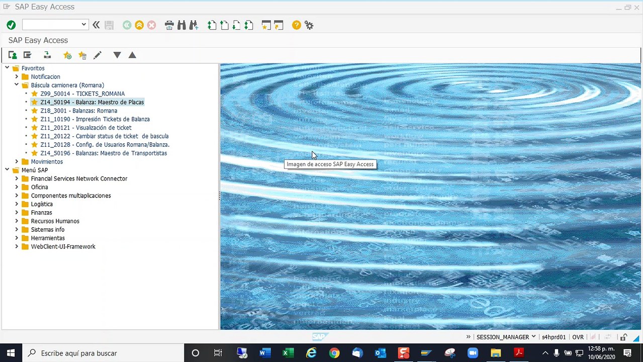Open the yellow Help question icon
The width and height of the screenshot is (643, 362).
coord(297,25)
